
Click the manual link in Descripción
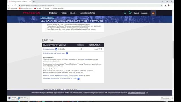pos(87,59)
